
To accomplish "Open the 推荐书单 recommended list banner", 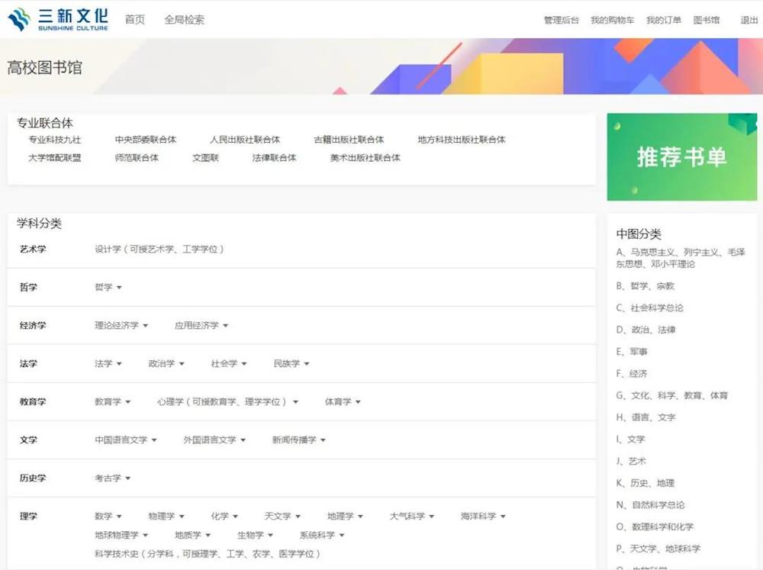I will [681, 157].
